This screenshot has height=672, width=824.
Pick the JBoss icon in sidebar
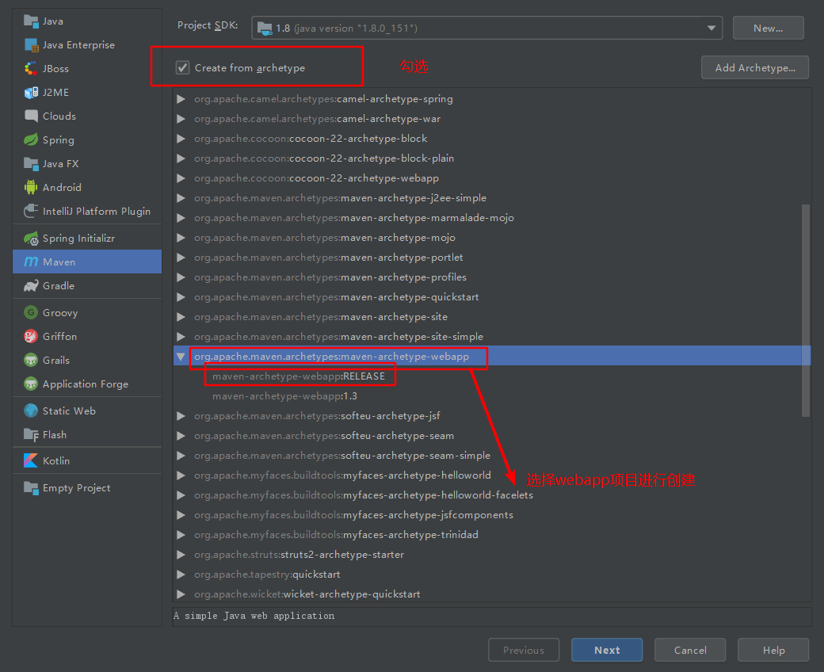[31, 69]
